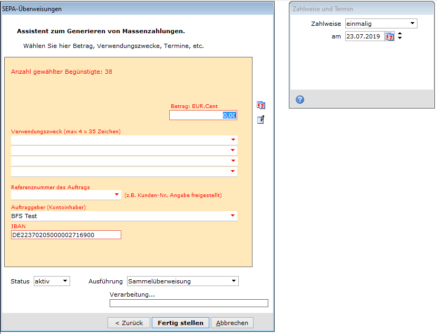
Task: Increase the date with the up stepper arrow
Action: click(x=400, y=34)
